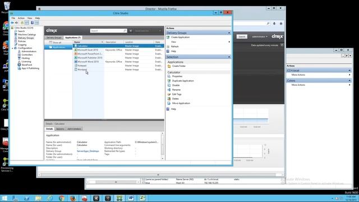Open Machine Catalogs node in tree
Image resolution: width=359 pixels, height=202 pixels.
pos(27,35)
